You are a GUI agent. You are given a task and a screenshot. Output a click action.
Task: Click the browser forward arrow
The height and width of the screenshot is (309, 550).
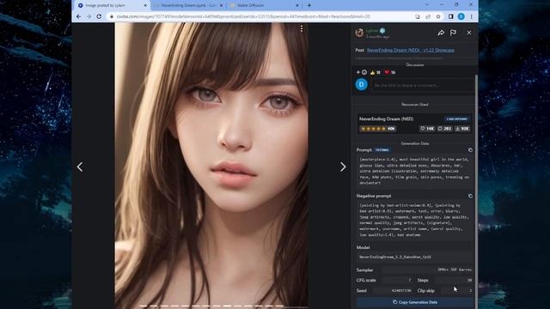pos(89,16)
